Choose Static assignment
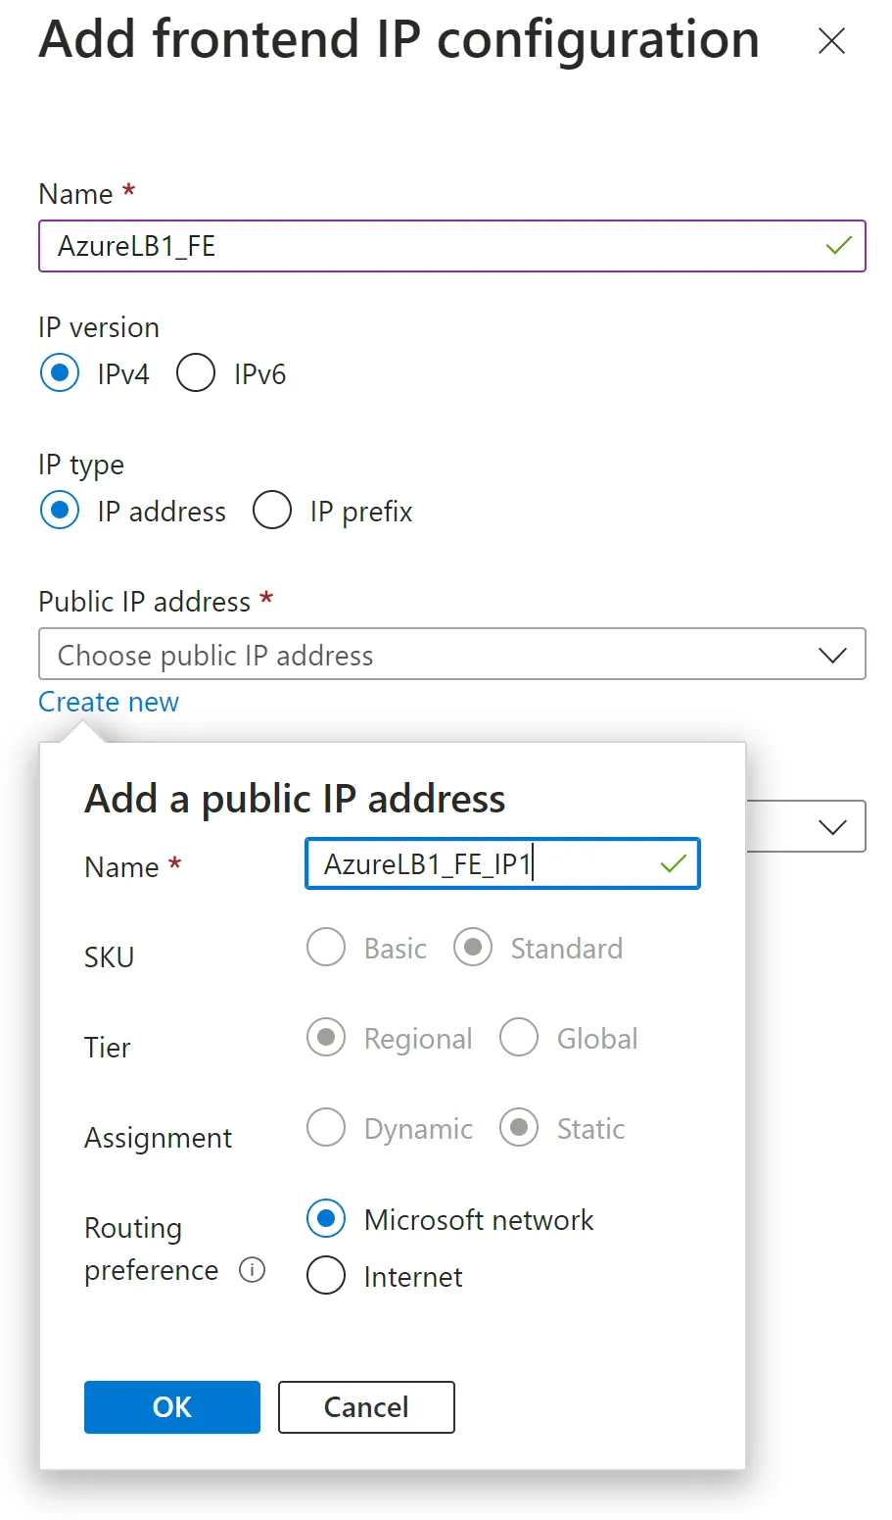Screen dimensions: 892x1520 tap(519, 1128)
